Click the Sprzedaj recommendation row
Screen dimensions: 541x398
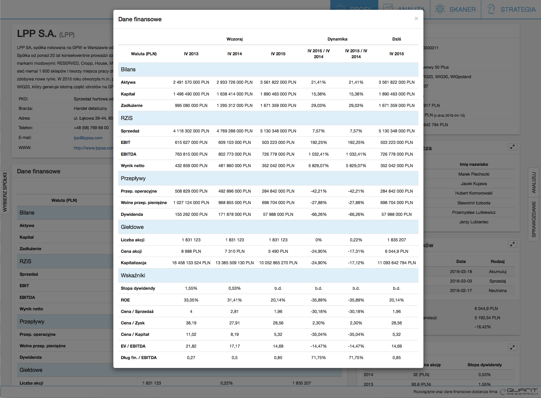point(469,281)
